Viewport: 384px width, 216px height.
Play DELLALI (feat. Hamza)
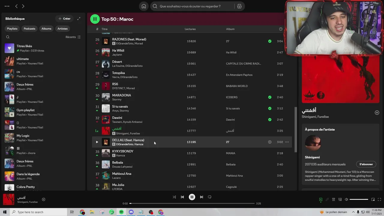(97, 142)
